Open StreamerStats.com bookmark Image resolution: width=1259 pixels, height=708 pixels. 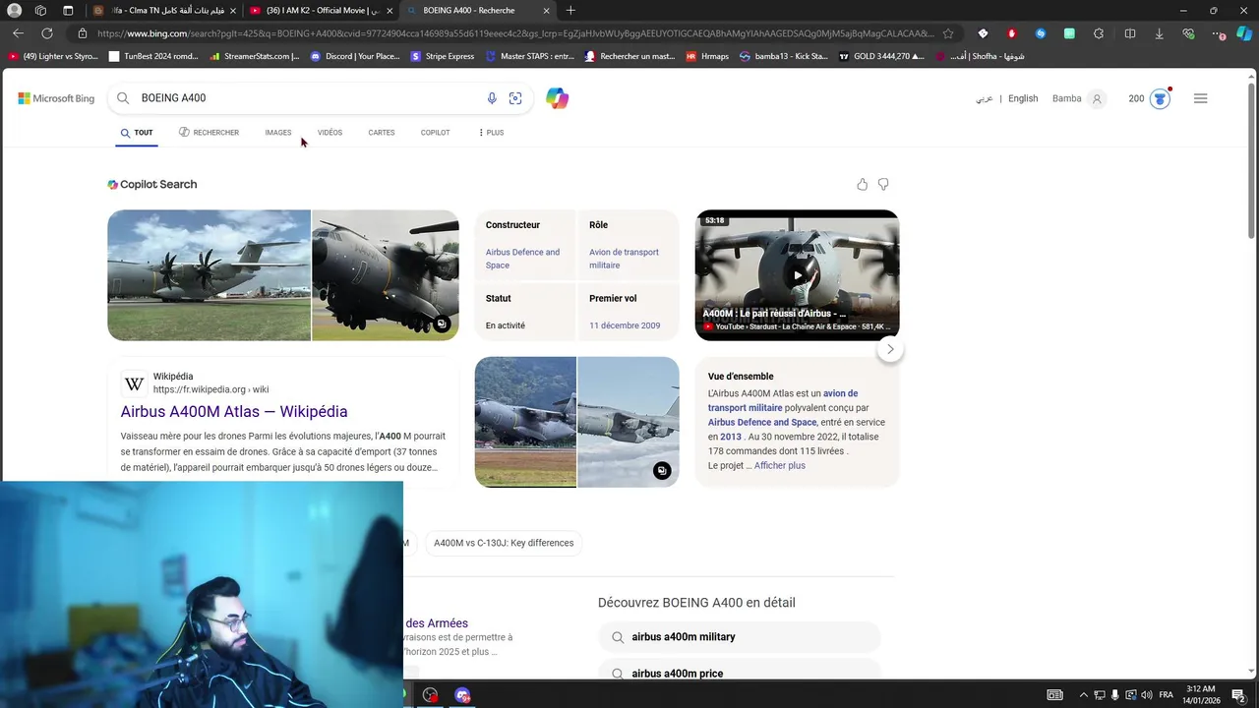(x=254, y=56)
